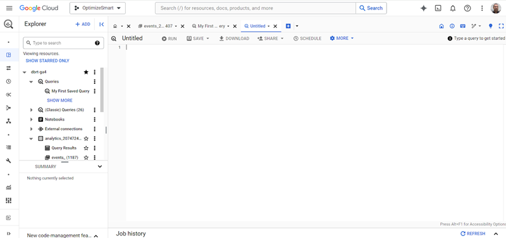This screenshot has width=506, height=238.
Task: Click the lightbulb tips icon
Action: [x=491, y=26]
